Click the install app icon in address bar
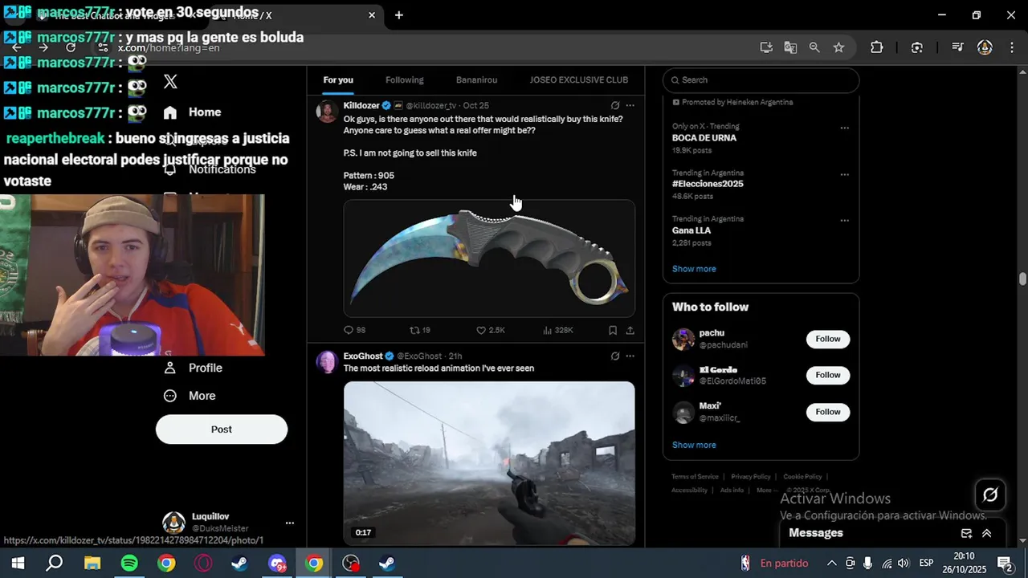 pos(766,47)
